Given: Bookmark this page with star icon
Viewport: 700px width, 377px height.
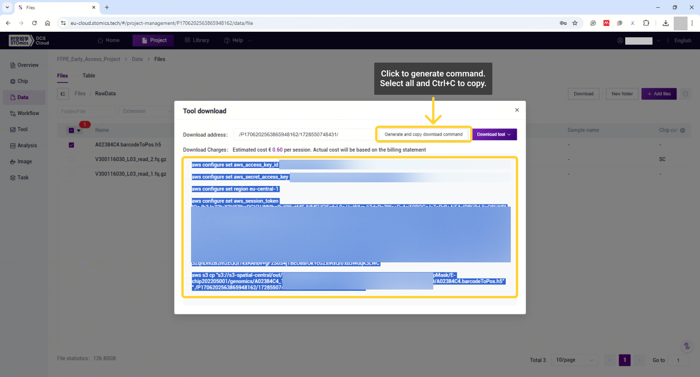Looking at the screenshot, I should 575,23.
